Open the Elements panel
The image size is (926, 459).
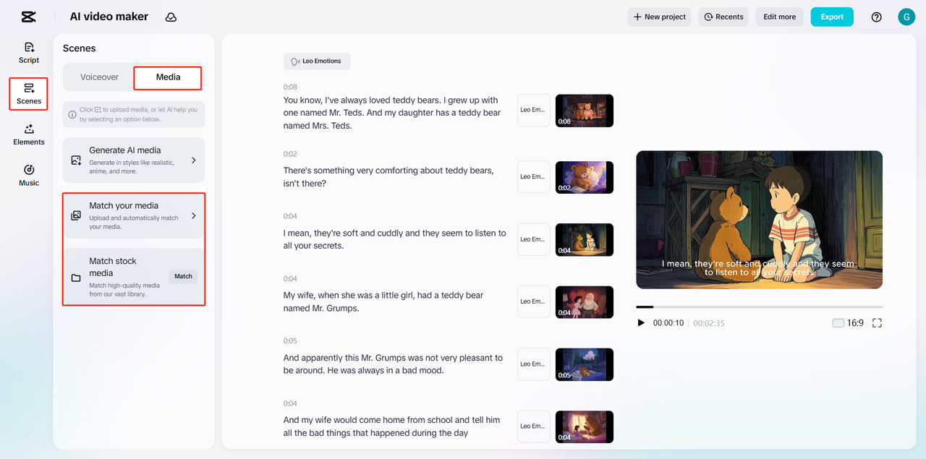(x=28, y=134)
